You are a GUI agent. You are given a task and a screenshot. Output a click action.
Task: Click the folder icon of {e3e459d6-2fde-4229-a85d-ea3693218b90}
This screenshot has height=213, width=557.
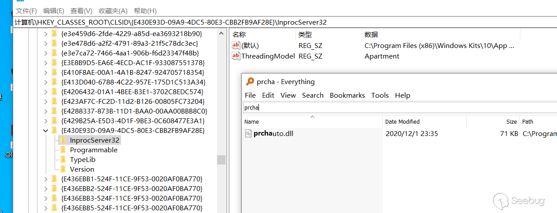coord(55,33)
